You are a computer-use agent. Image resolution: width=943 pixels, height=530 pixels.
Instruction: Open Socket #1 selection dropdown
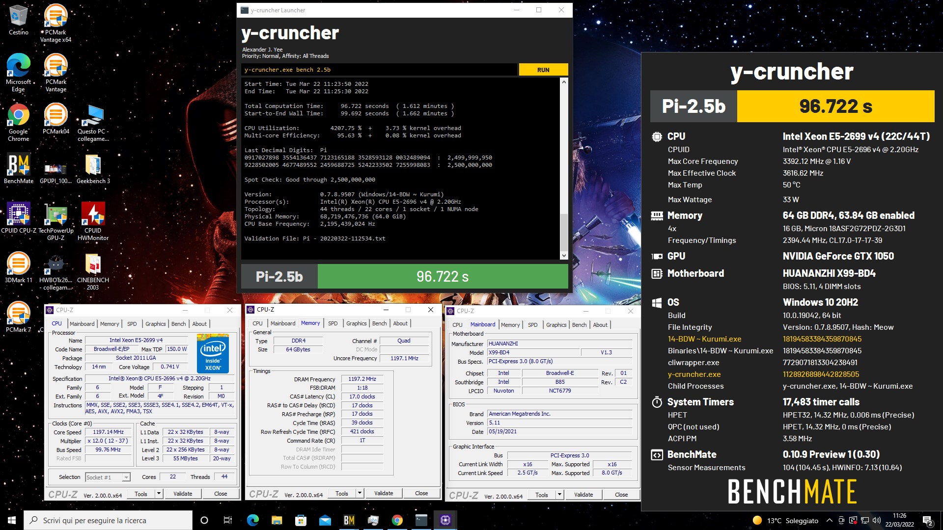(108, 477)
